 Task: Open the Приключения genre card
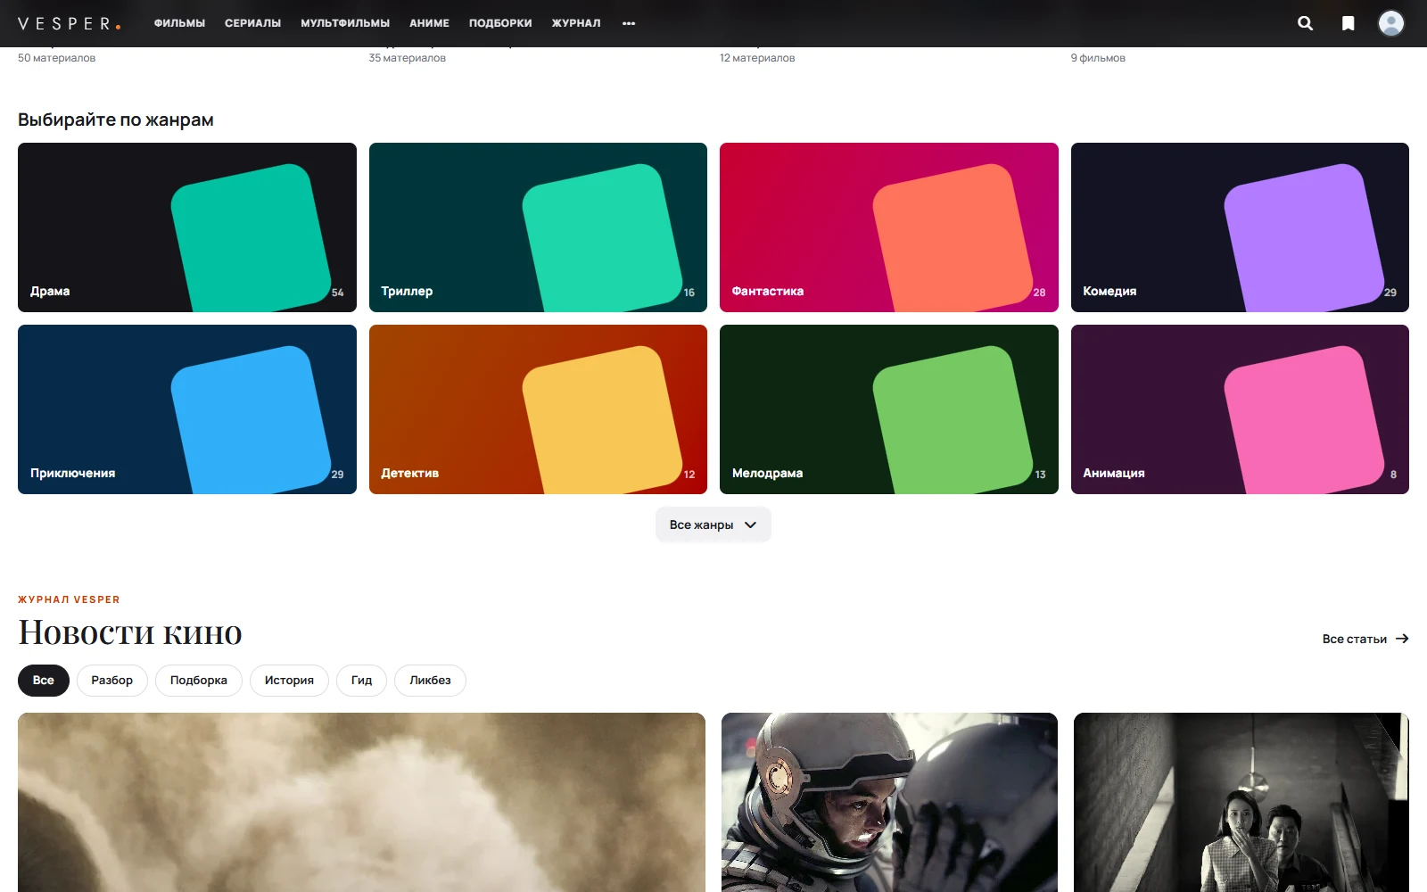click(x=187, y=409)
